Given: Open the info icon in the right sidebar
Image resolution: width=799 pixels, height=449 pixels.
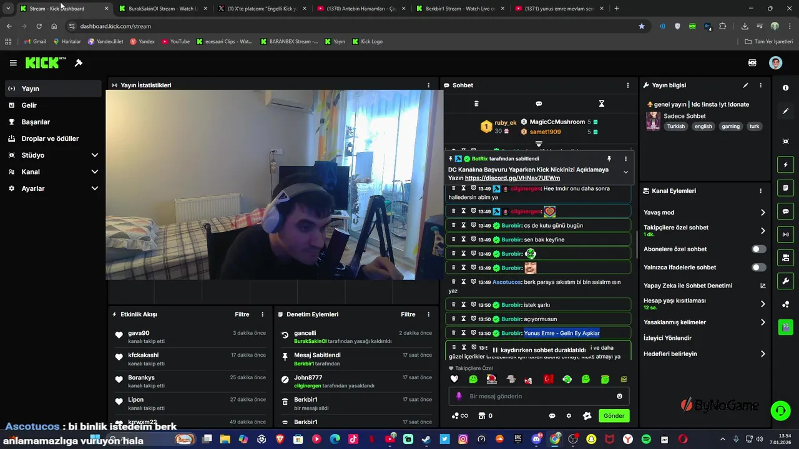Looking at the screenshot, I should (785, 88).
